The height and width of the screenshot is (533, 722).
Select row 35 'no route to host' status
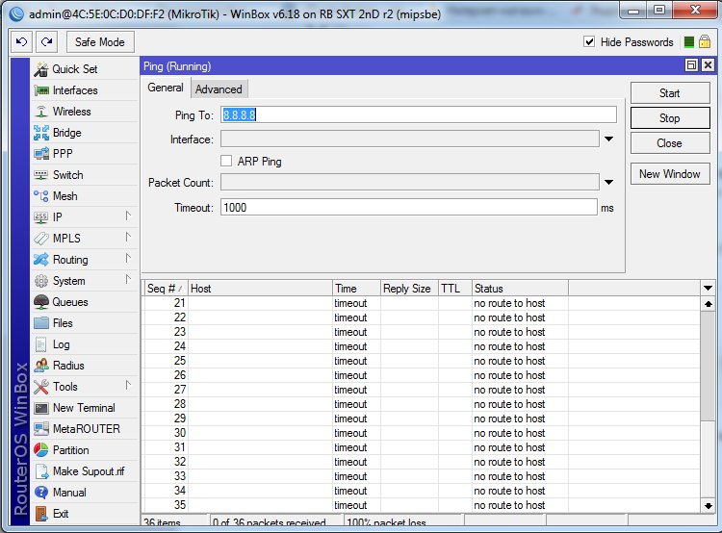509,505
